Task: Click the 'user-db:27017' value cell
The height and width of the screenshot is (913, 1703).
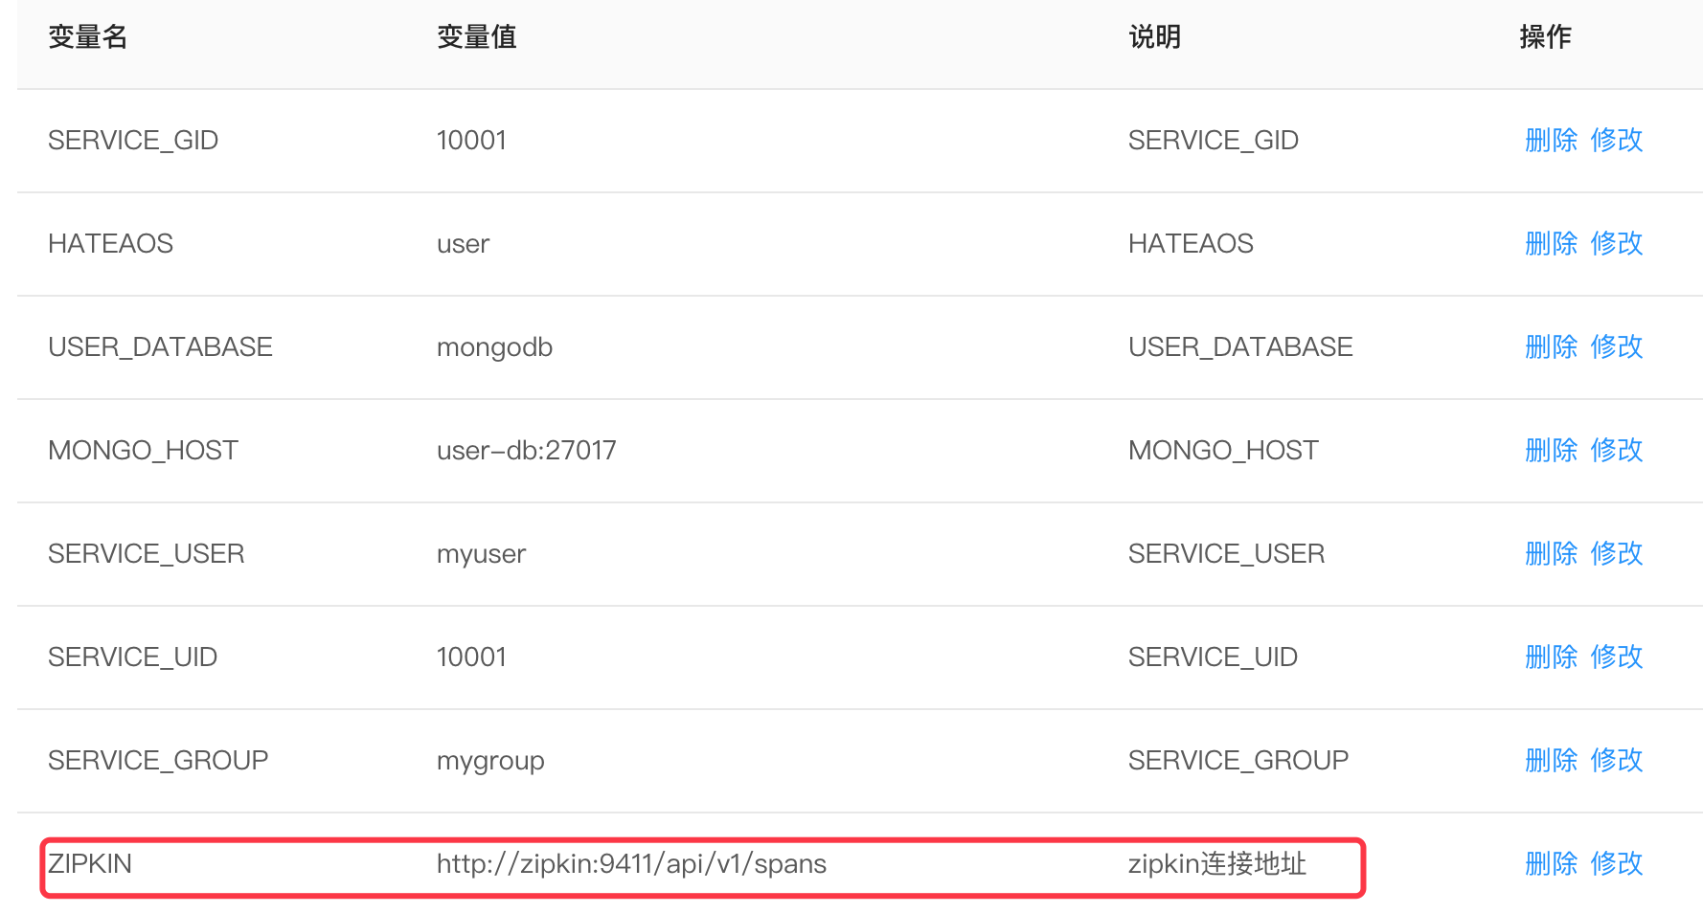Action: [x=527, y=451]
